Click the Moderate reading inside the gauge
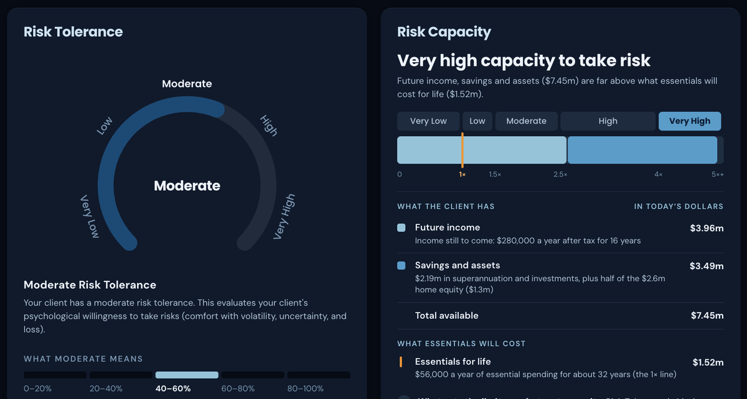 click(187, 185)
